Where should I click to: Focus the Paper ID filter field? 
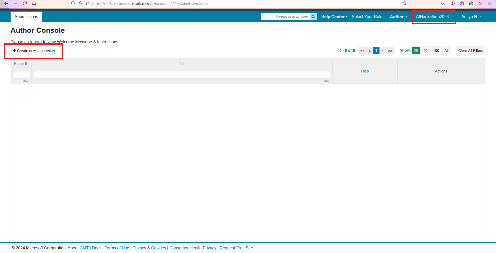point(21,75)
